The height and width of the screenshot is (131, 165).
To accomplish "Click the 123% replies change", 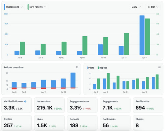I will point(18,126).
